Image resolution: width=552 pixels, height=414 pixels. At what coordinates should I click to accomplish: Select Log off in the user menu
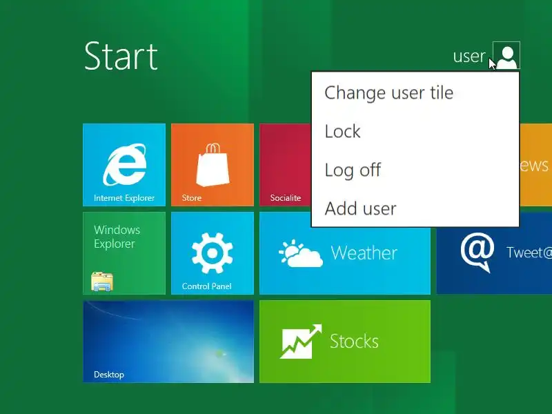[x=415, y=170]
